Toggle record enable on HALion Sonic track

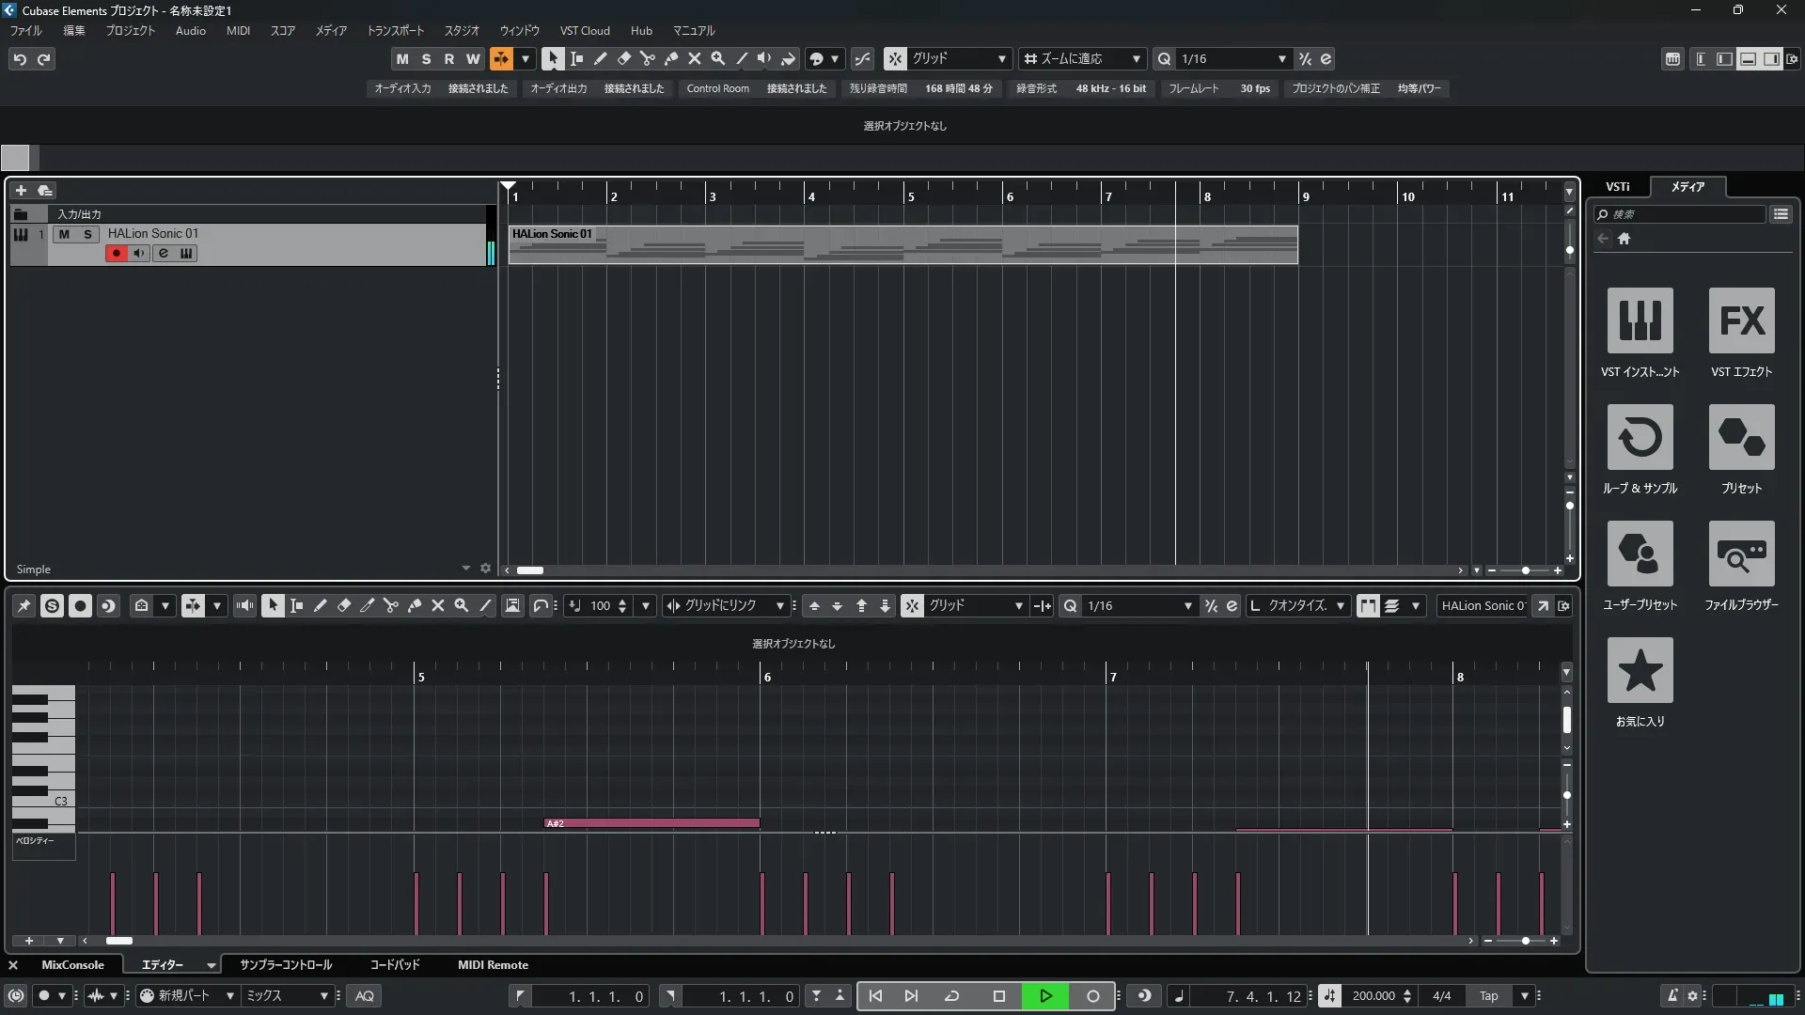(x=116, y=254)
